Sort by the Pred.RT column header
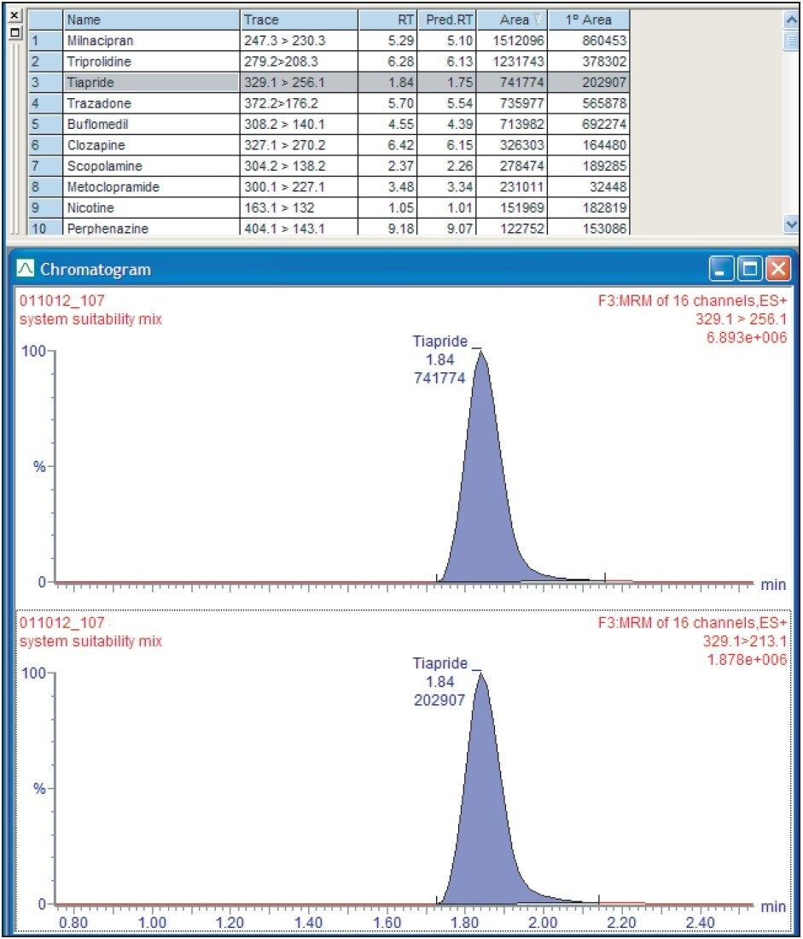Image resolution: width=803 pixels, height=939 pixels. coord(447,20)
